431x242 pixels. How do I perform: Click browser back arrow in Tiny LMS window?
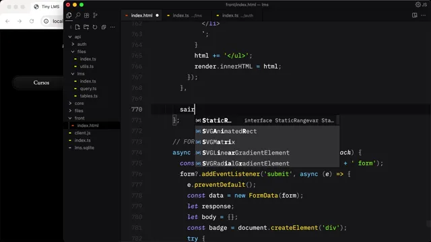pos(7,21)
